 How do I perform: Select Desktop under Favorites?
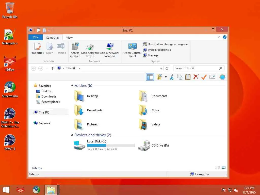pyautogui.click(x=44, y=91)
